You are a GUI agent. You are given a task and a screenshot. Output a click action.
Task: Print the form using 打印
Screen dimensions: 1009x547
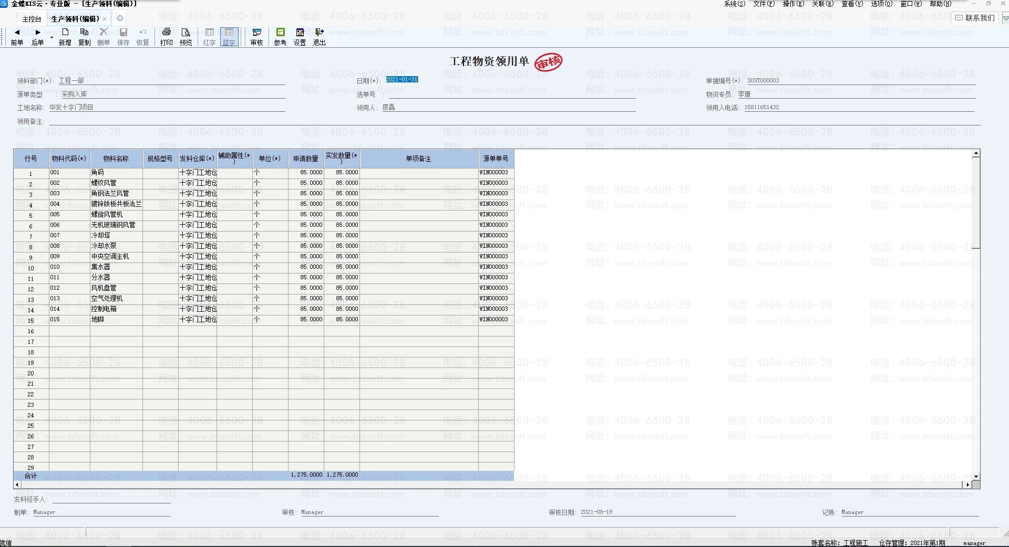(x=166, y=37)
